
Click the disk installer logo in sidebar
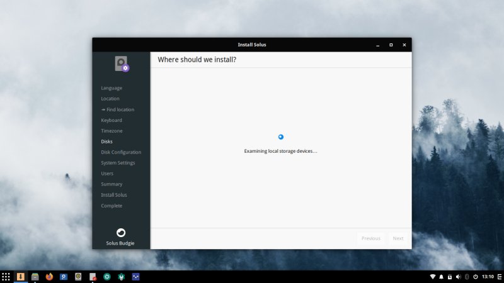pos(122,64)
